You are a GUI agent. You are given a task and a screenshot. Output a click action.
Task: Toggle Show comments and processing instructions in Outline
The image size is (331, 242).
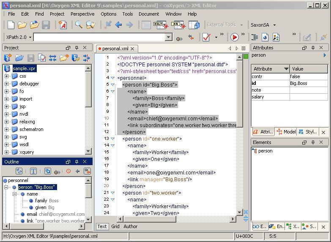(19, 171)
